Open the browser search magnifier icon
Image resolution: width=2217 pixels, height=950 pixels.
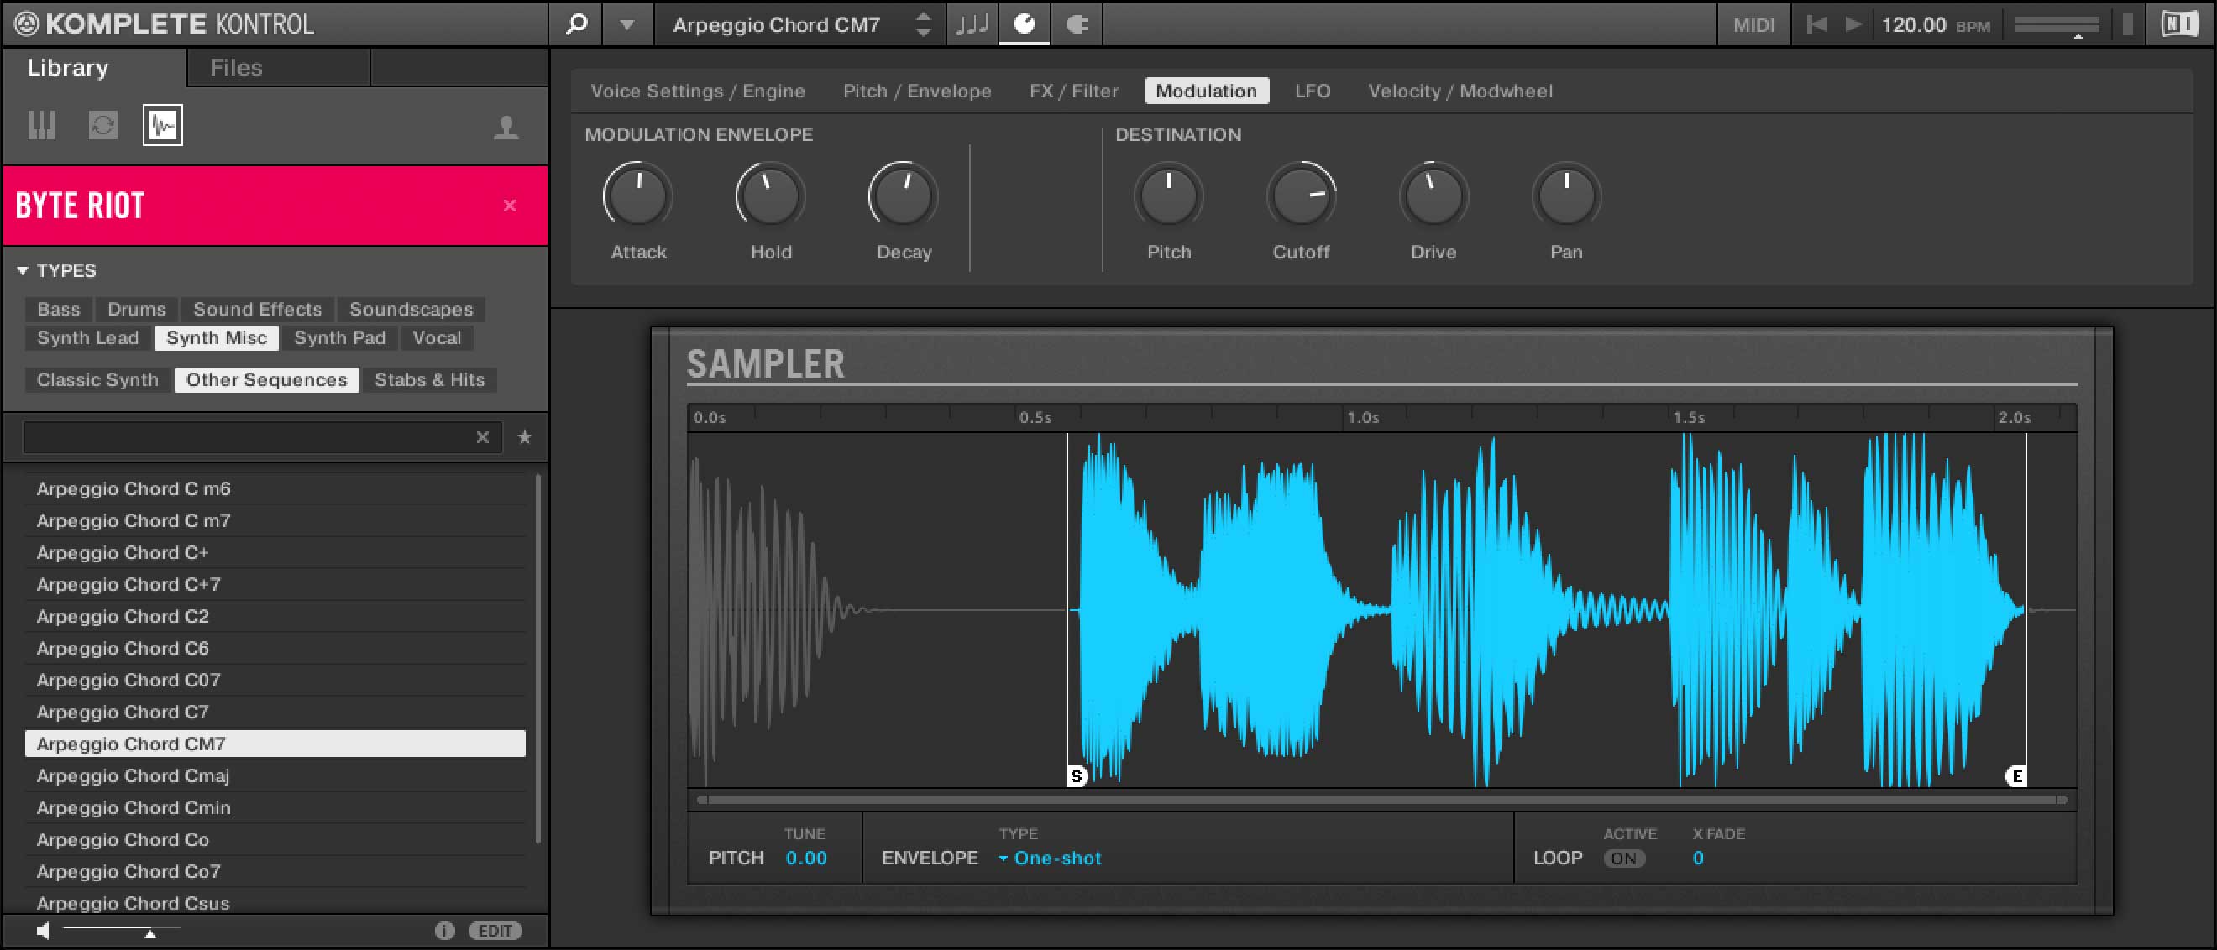(x=577, y=24)
